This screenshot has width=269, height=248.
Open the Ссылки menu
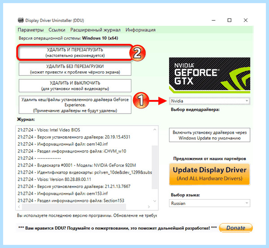pyautogui.click(x=57, y=30)
